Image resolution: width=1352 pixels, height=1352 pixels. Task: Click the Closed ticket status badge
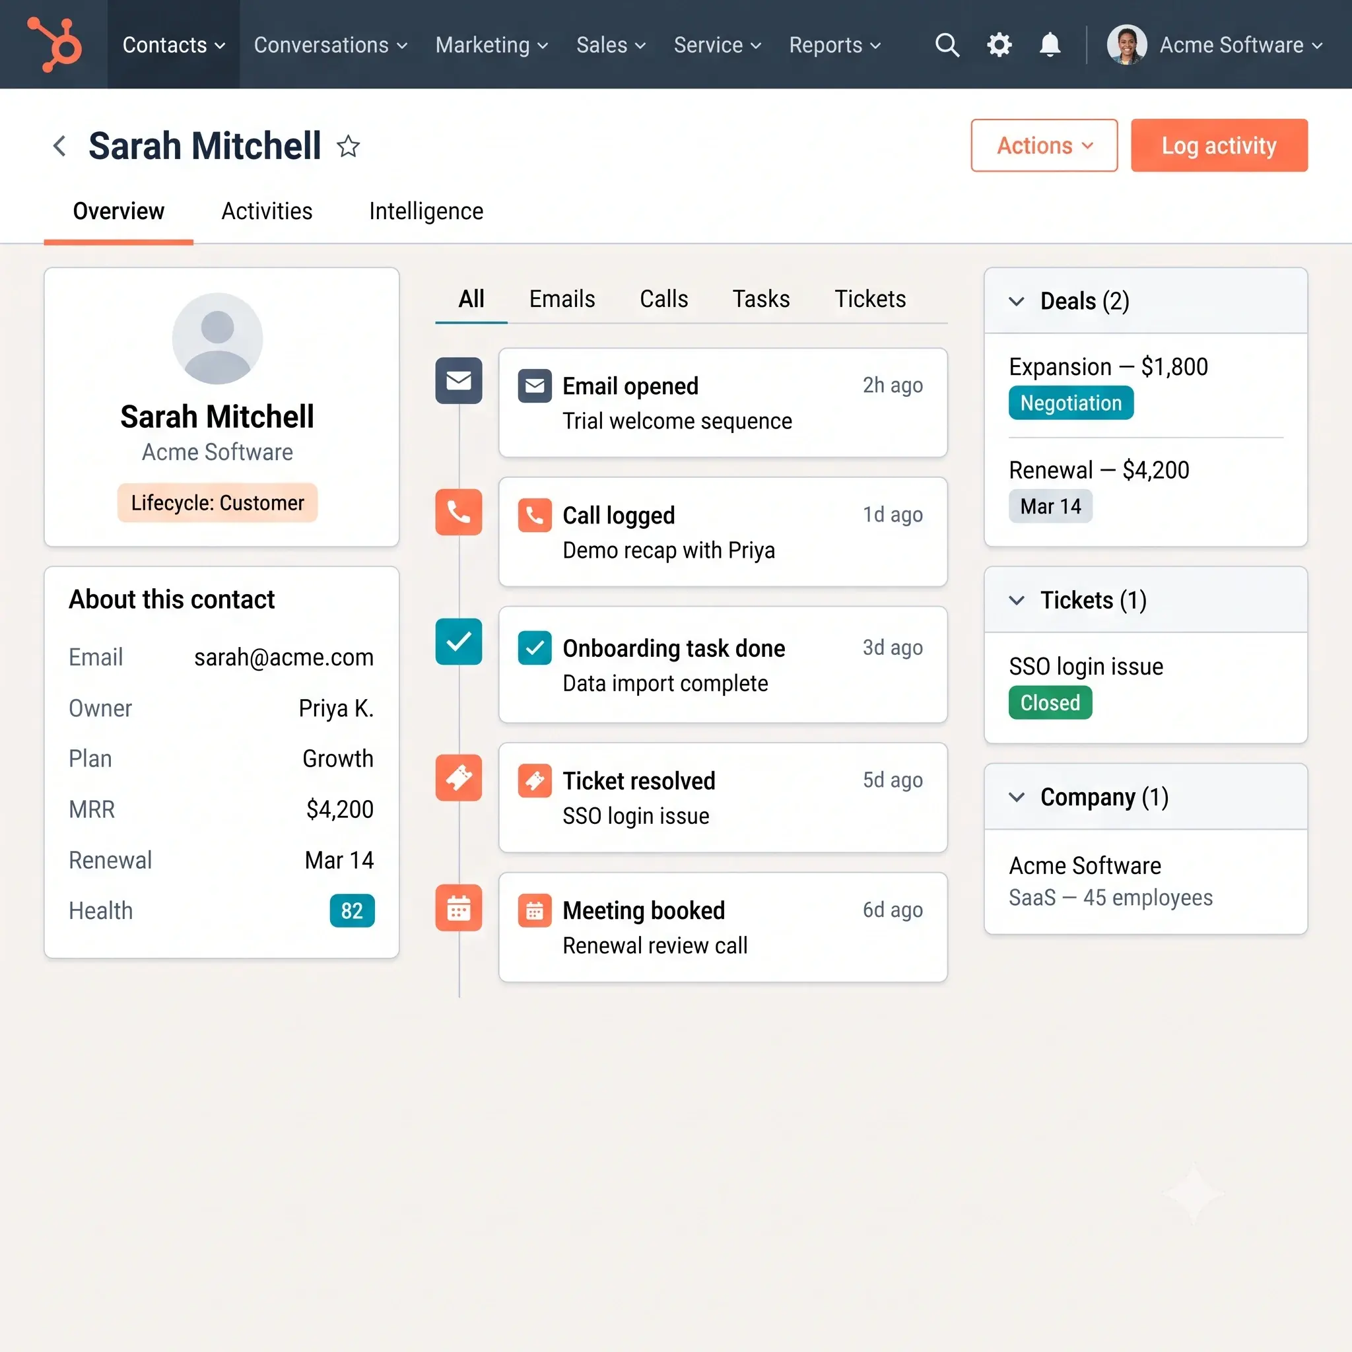click(x=1050, y=702)
